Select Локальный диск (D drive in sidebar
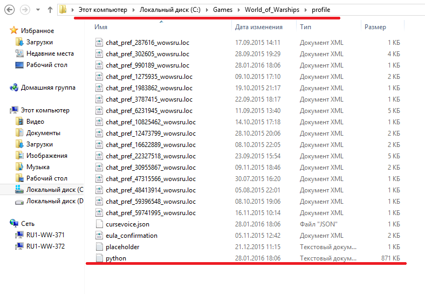 click(55, 201)
